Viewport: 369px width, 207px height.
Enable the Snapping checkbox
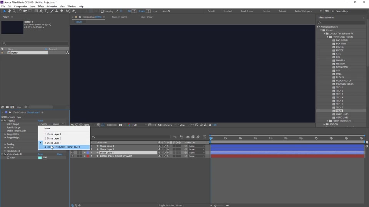[102, 11]
